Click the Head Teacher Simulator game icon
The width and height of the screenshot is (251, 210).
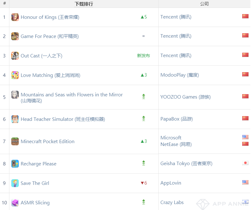coord(15,119)
